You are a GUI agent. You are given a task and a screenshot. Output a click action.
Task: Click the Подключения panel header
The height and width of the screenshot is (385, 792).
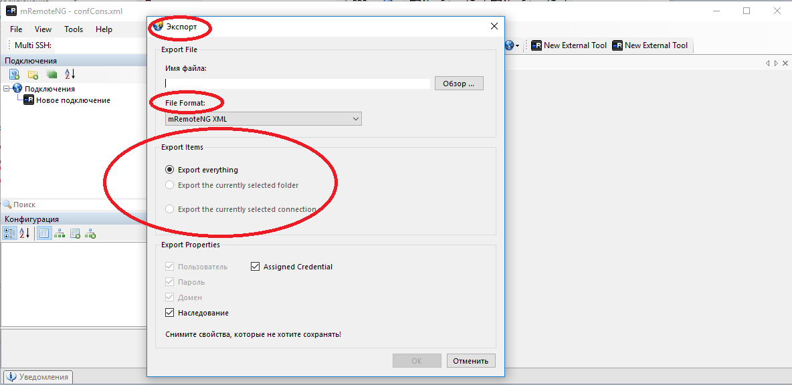73,61
